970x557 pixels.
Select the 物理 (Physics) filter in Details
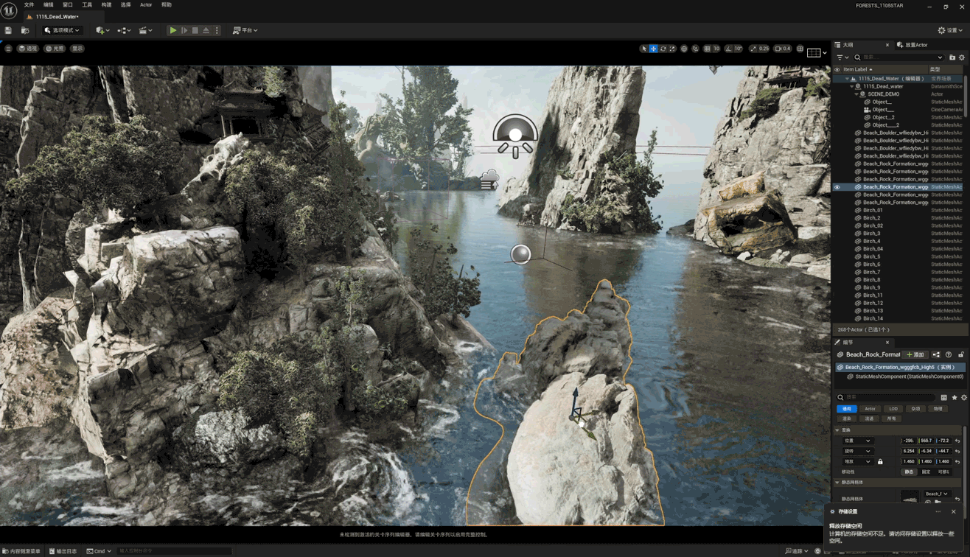(938, 409)
